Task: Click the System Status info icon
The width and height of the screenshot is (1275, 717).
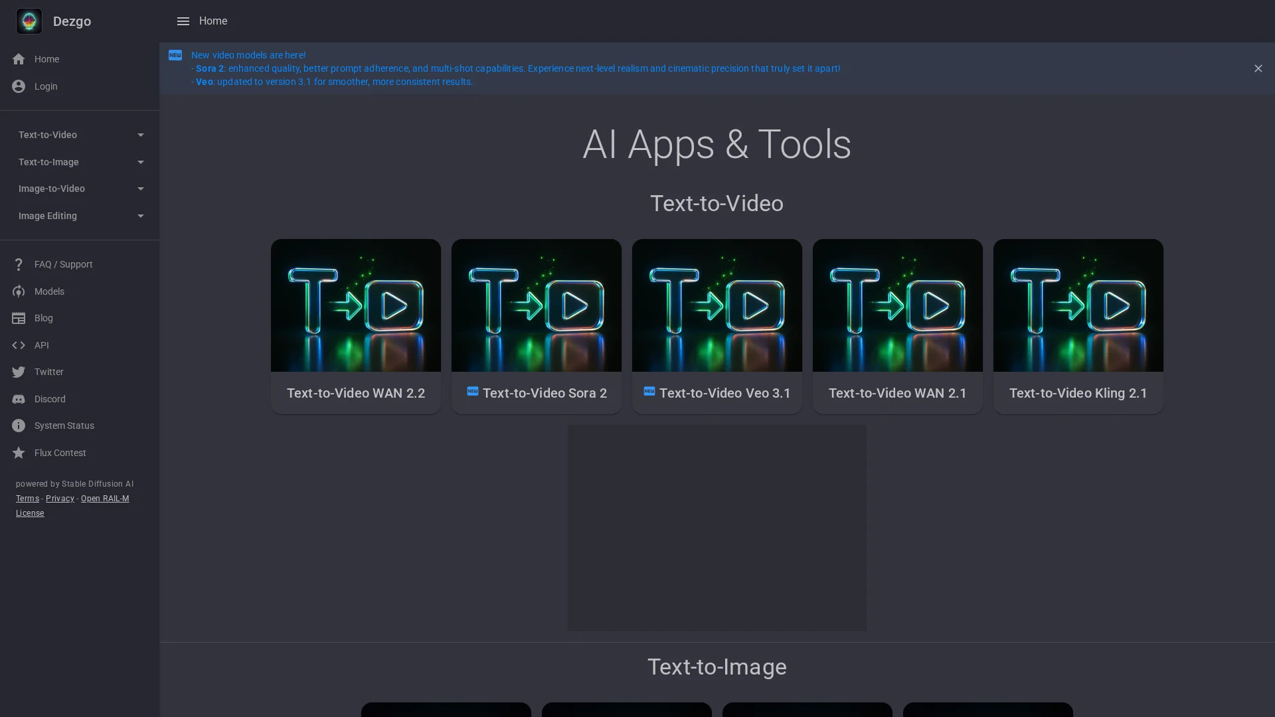Action: tap(19, 426)
